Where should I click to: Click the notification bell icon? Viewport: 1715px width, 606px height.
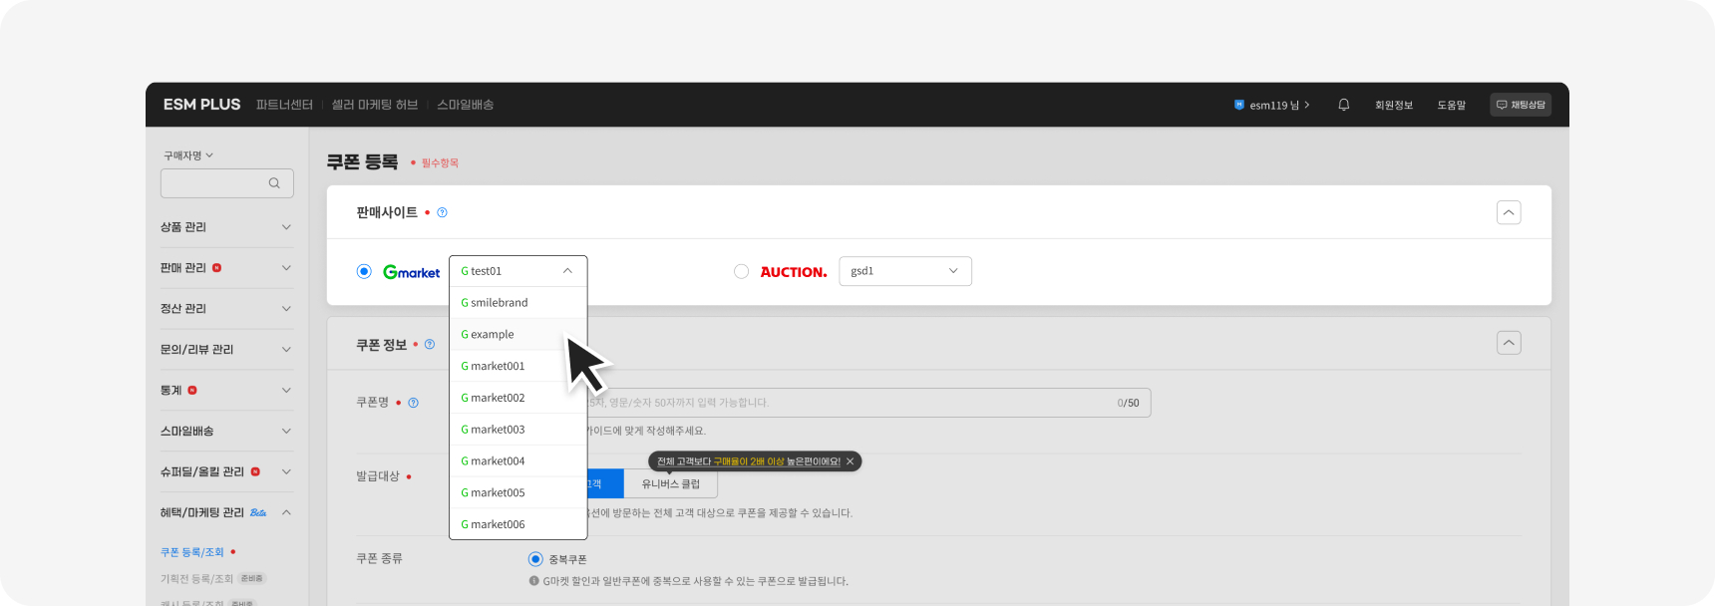coord(1344,105)
